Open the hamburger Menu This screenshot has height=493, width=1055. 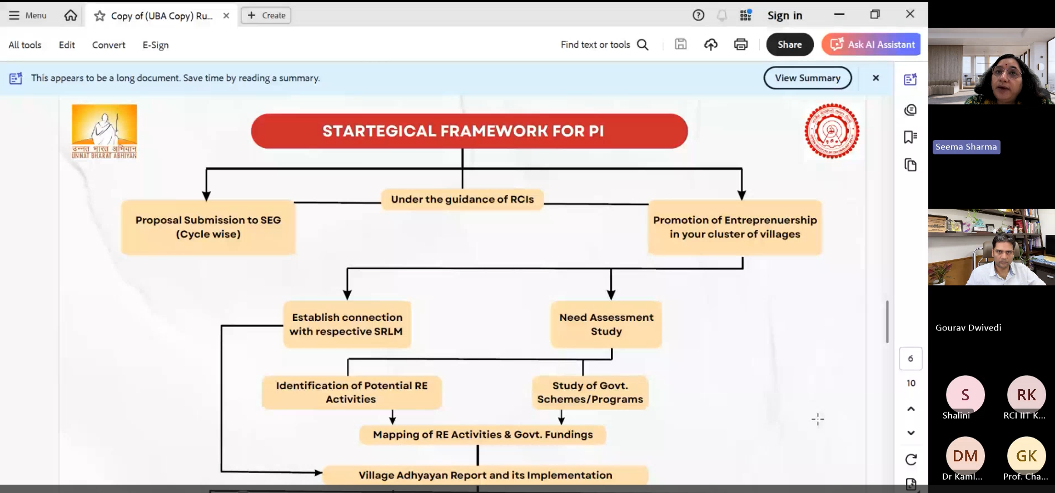click(28, 16)
